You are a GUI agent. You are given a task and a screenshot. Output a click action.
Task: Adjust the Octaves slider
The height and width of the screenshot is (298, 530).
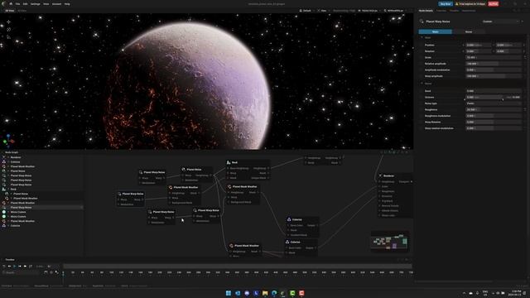click(484, 98)
